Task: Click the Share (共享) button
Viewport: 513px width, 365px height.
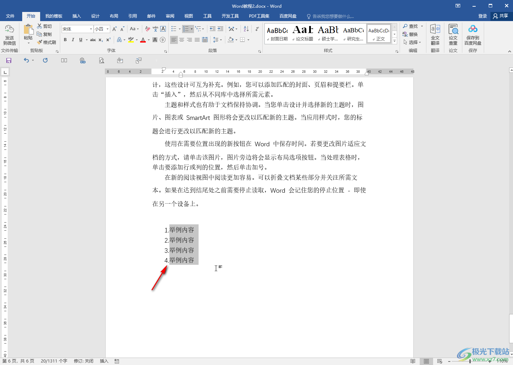Action: point(501,16)
